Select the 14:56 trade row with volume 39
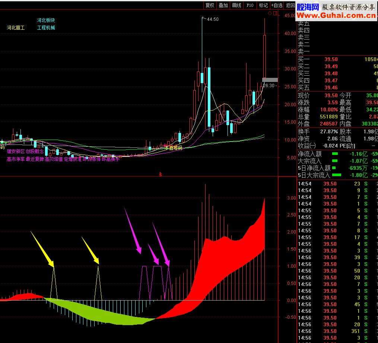Screen dimensions: 378x343 tap(337, 257)
